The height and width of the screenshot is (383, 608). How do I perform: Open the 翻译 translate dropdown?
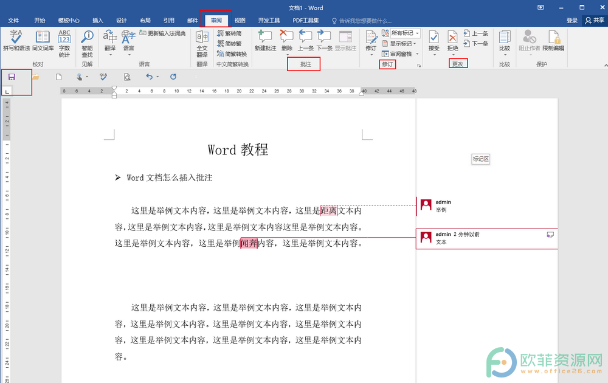click(x=110, y=43)
